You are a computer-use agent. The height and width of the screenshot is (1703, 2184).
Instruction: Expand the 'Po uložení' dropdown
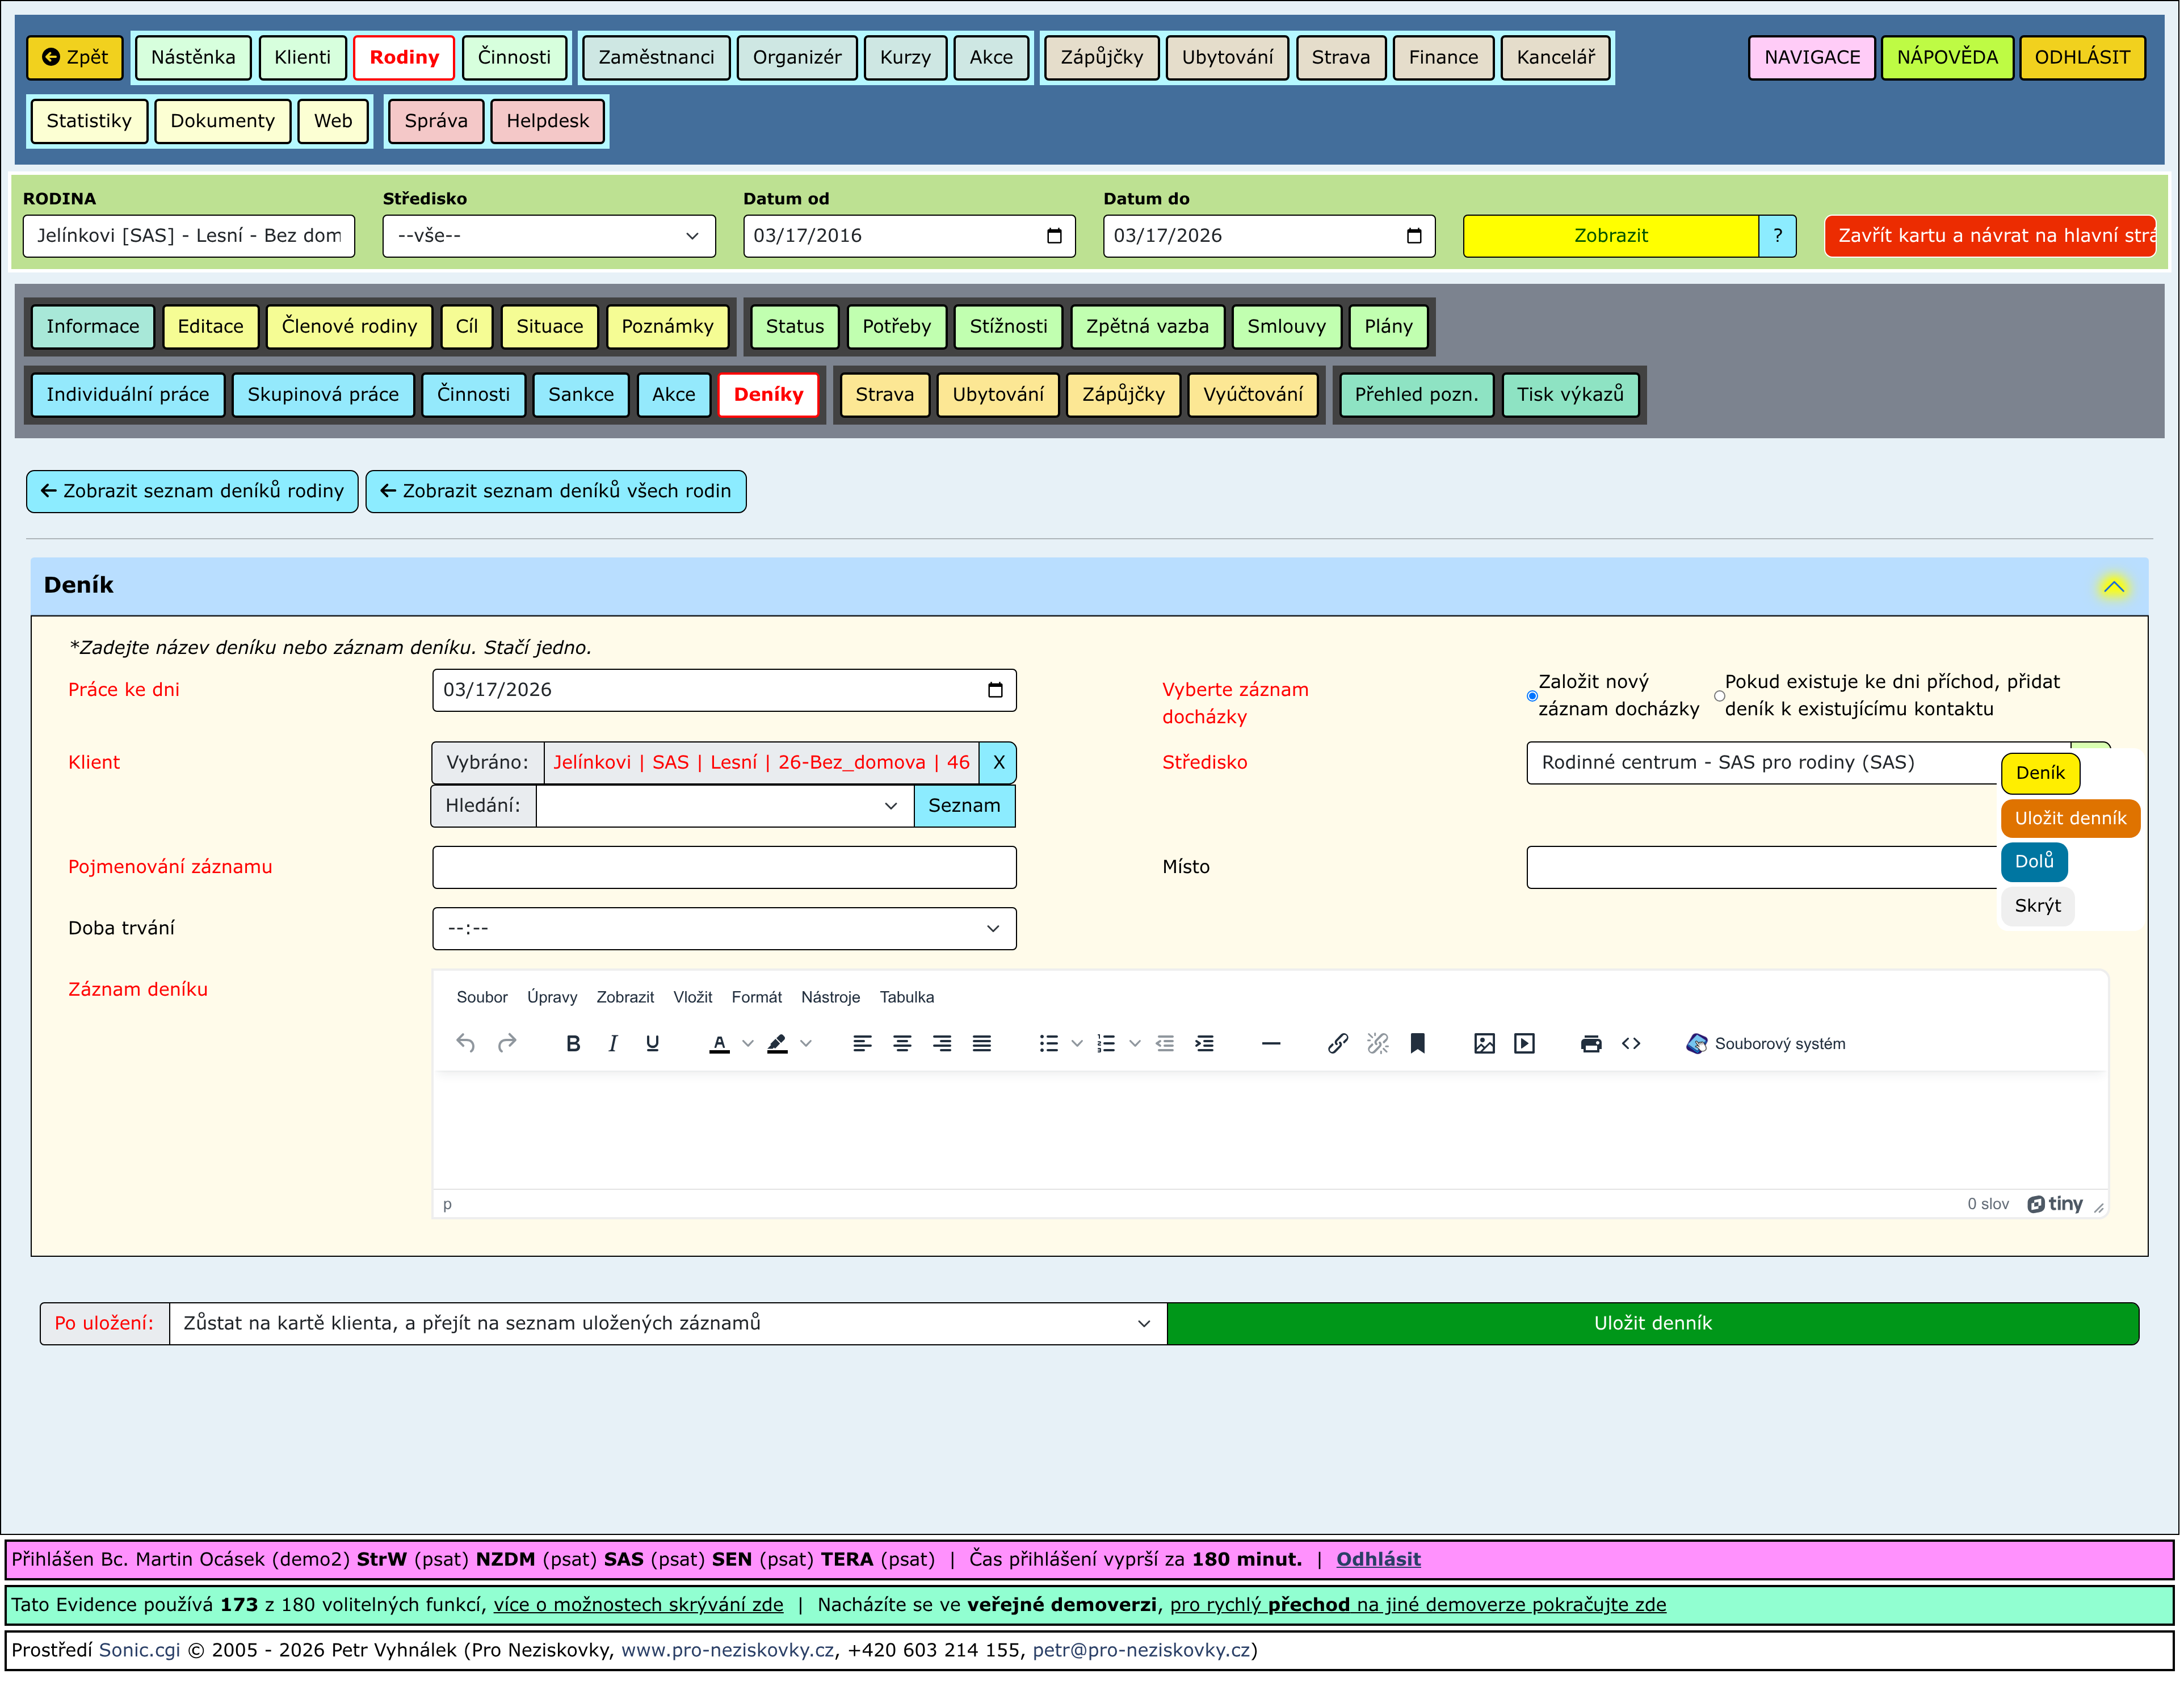(667, 1324)
